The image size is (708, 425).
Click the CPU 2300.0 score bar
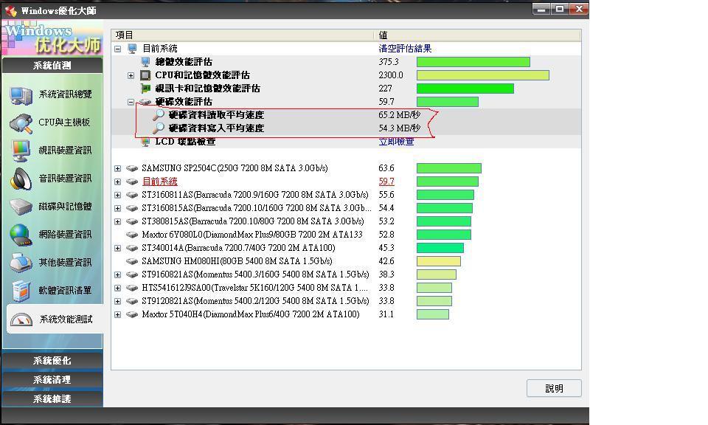point(482,75)
